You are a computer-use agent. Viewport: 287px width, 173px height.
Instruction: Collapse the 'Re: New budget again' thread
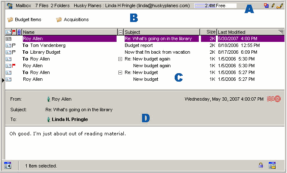[x=120, y=59]
